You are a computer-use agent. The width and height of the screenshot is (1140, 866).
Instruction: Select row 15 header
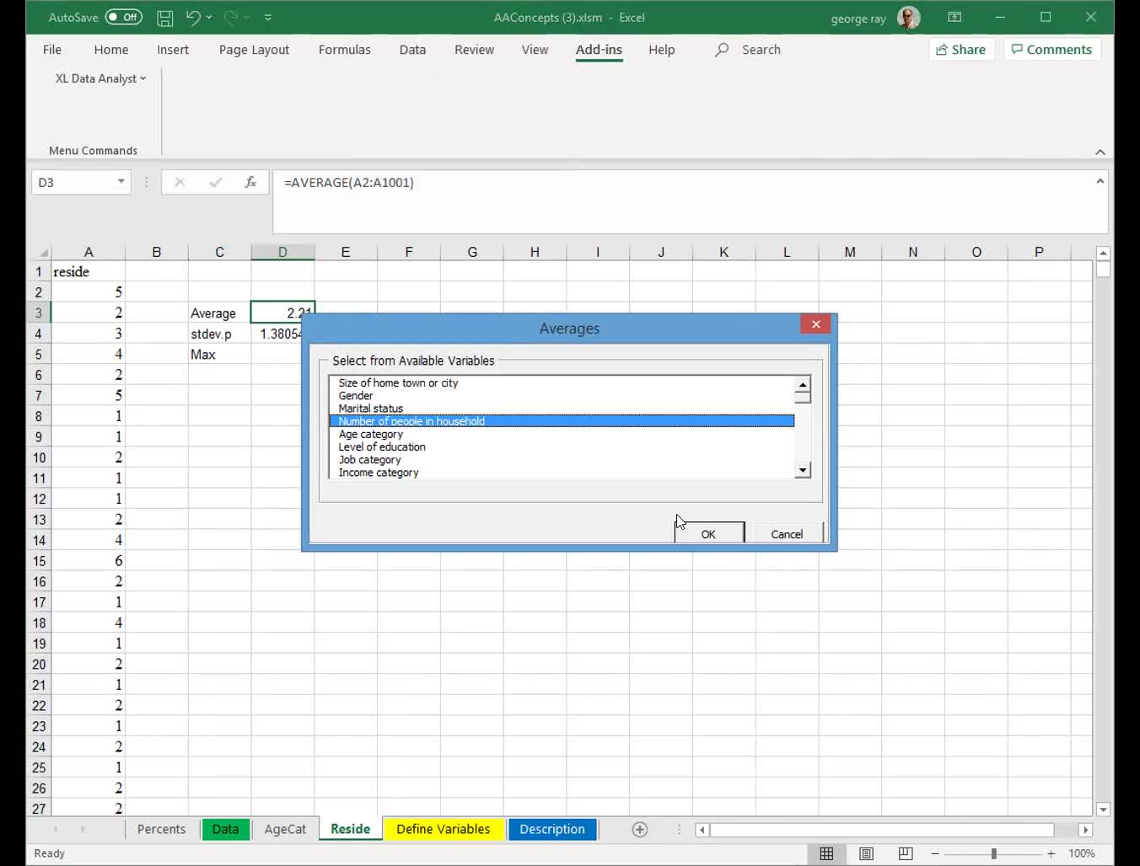pos(39,561)
